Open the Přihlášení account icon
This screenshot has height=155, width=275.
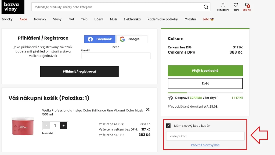(x=222, y=5)
